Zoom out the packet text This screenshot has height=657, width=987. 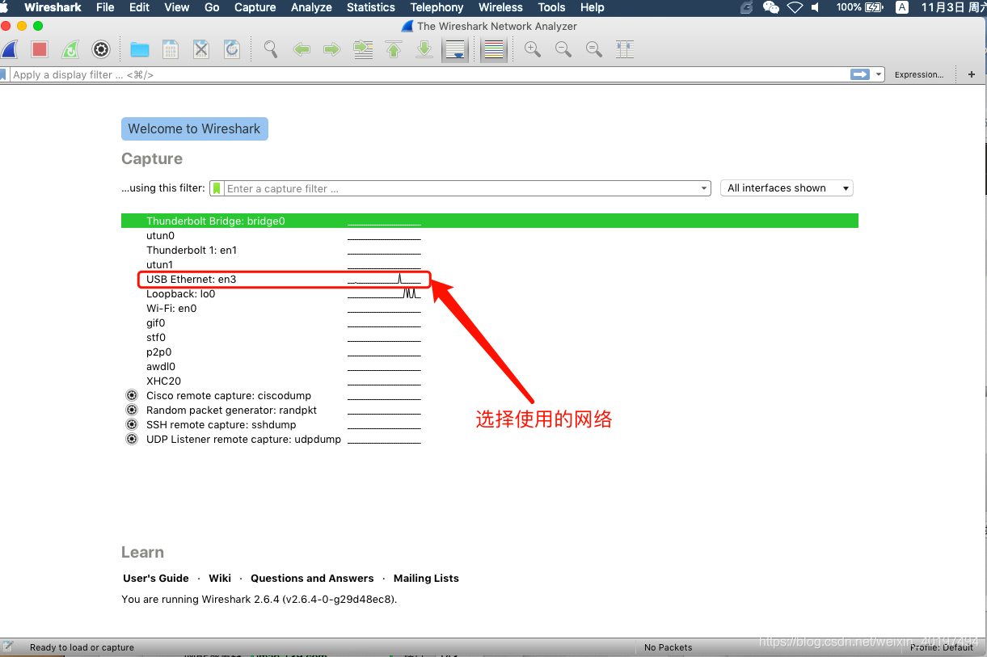(x=563, y=49)
